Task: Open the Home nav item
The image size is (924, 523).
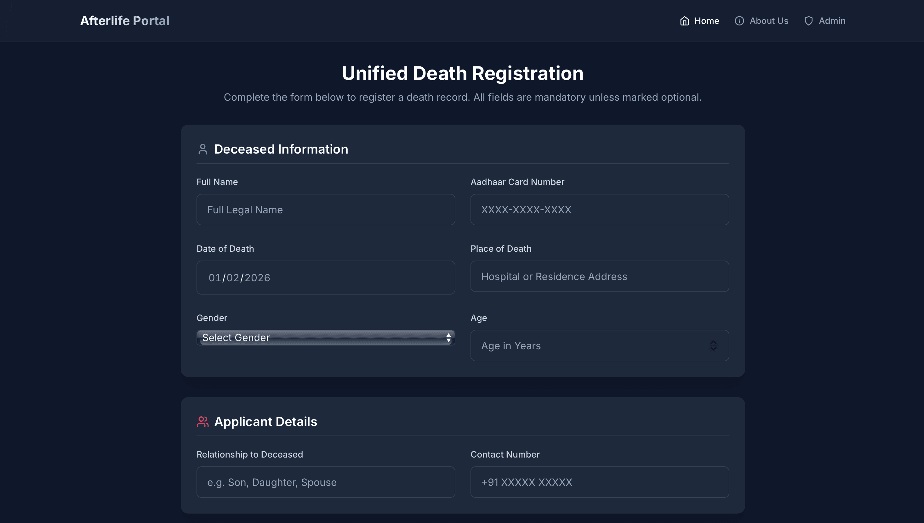Action: 706,21
